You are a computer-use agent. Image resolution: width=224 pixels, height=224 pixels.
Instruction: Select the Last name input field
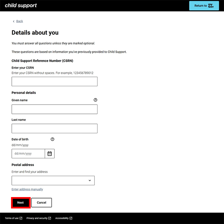coord(54,129)
